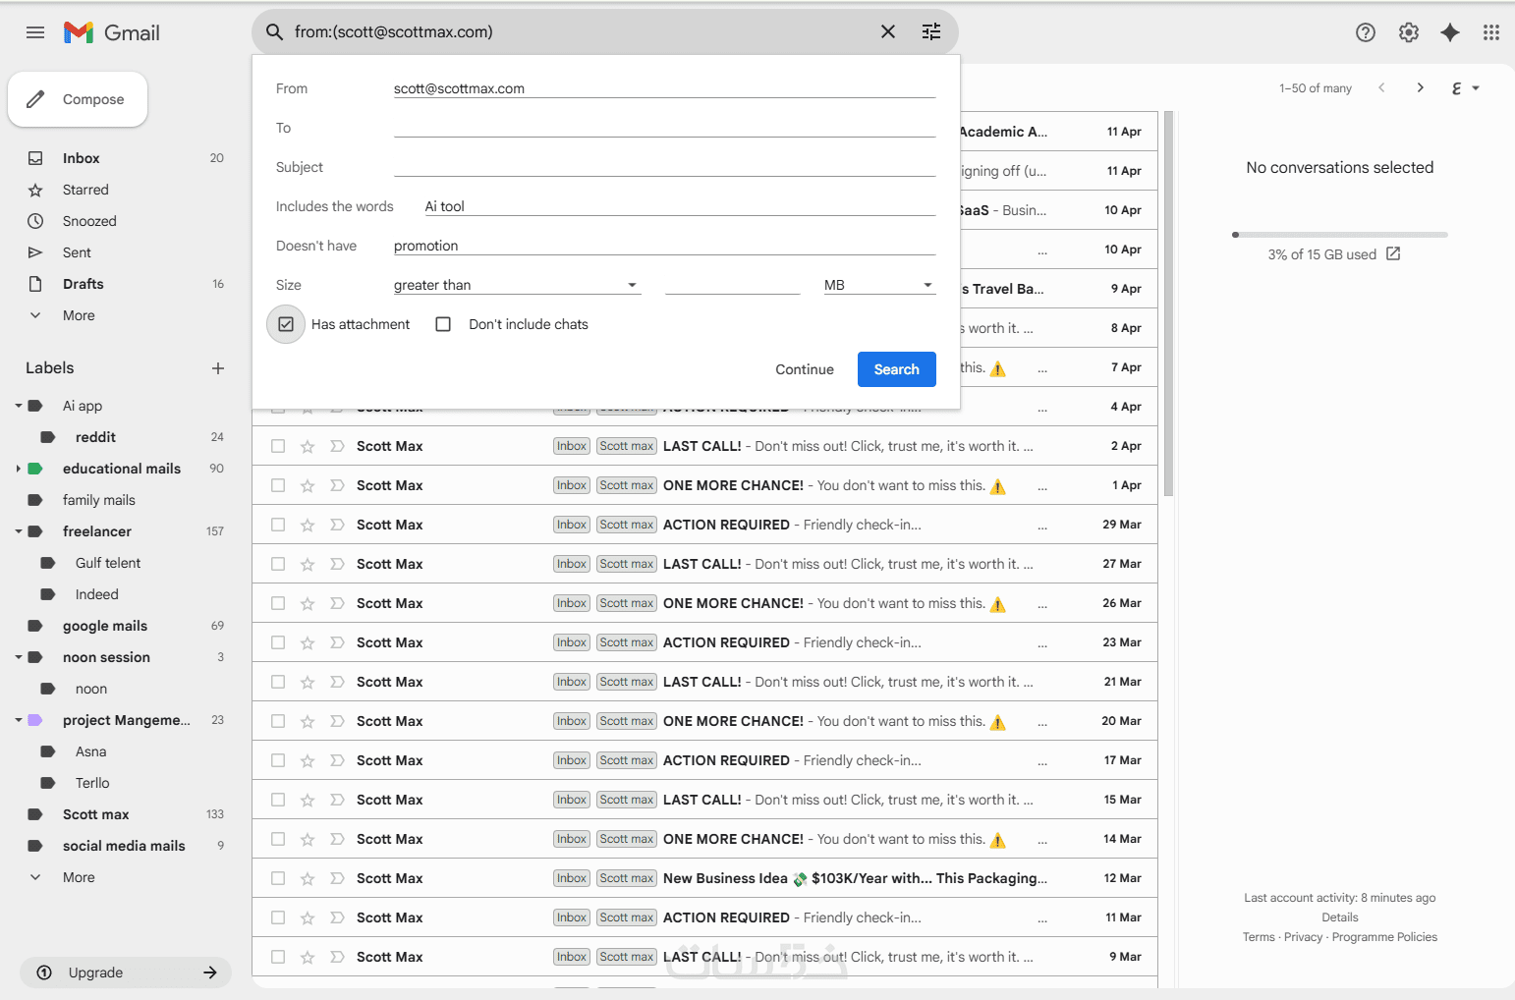This screenshot has height=1000, width=1515.
Task: Click the email list vertical scrollbar
Action: (1168, 305)
